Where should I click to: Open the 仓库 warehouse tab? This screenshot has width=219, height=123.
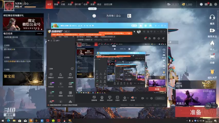(85, 4)
